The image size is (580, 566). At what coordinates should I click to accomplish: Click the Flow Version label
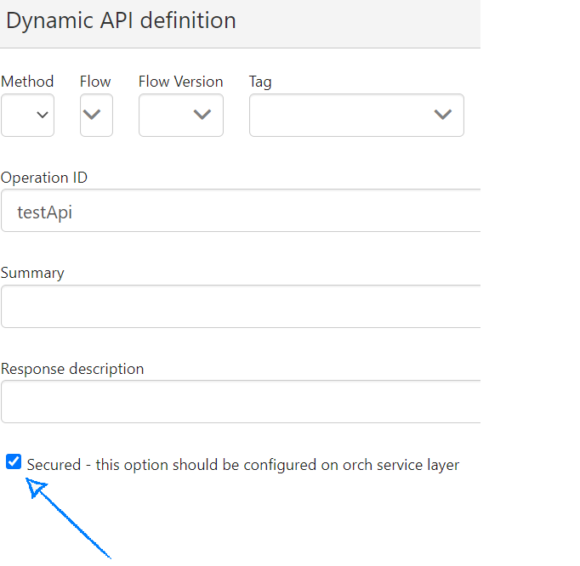click(180, 82)
